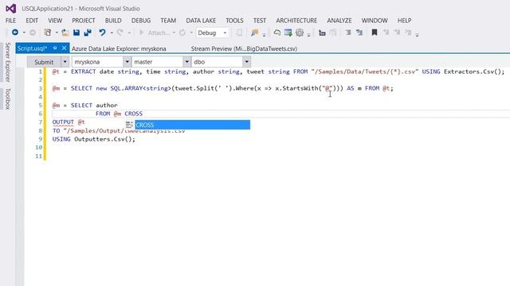Open the Server Explorer side panel
Viewport: 510px width, 286px height.
[8, 62]
